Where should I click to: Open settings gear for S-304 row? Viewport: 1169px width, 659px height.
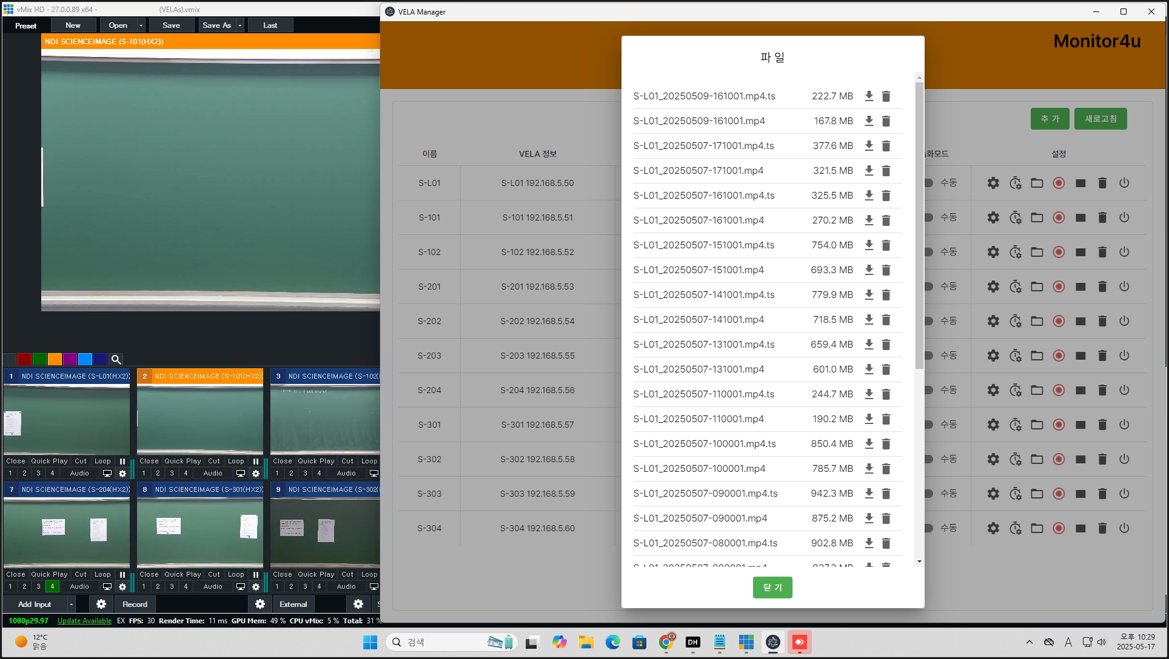pyautogui.click(x=993, y=528)
